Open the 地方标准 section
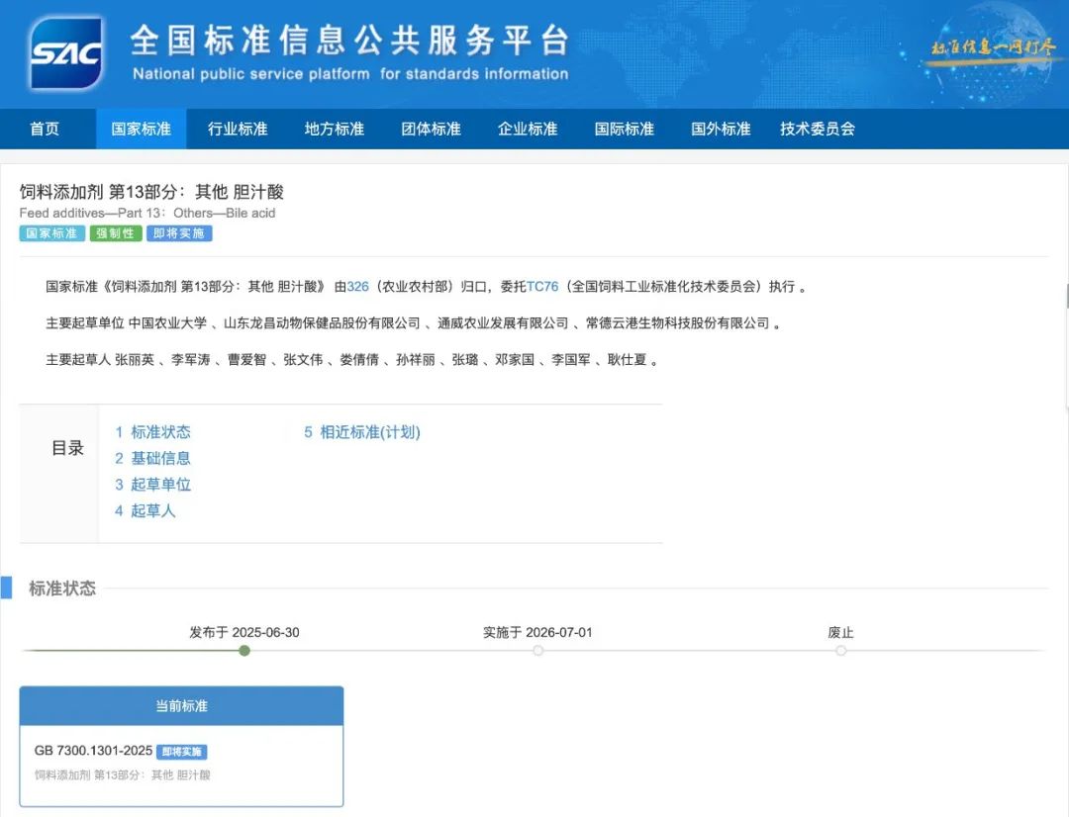Viewport: 1069px width, 817px height. pos(334,129)
